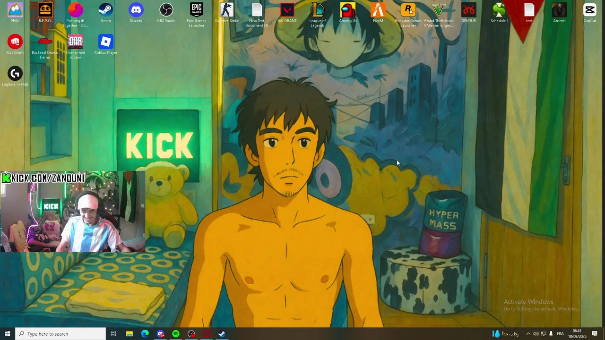Select the file named text
Viewport: 605px width, 340px height.
[x=529, y=13]
